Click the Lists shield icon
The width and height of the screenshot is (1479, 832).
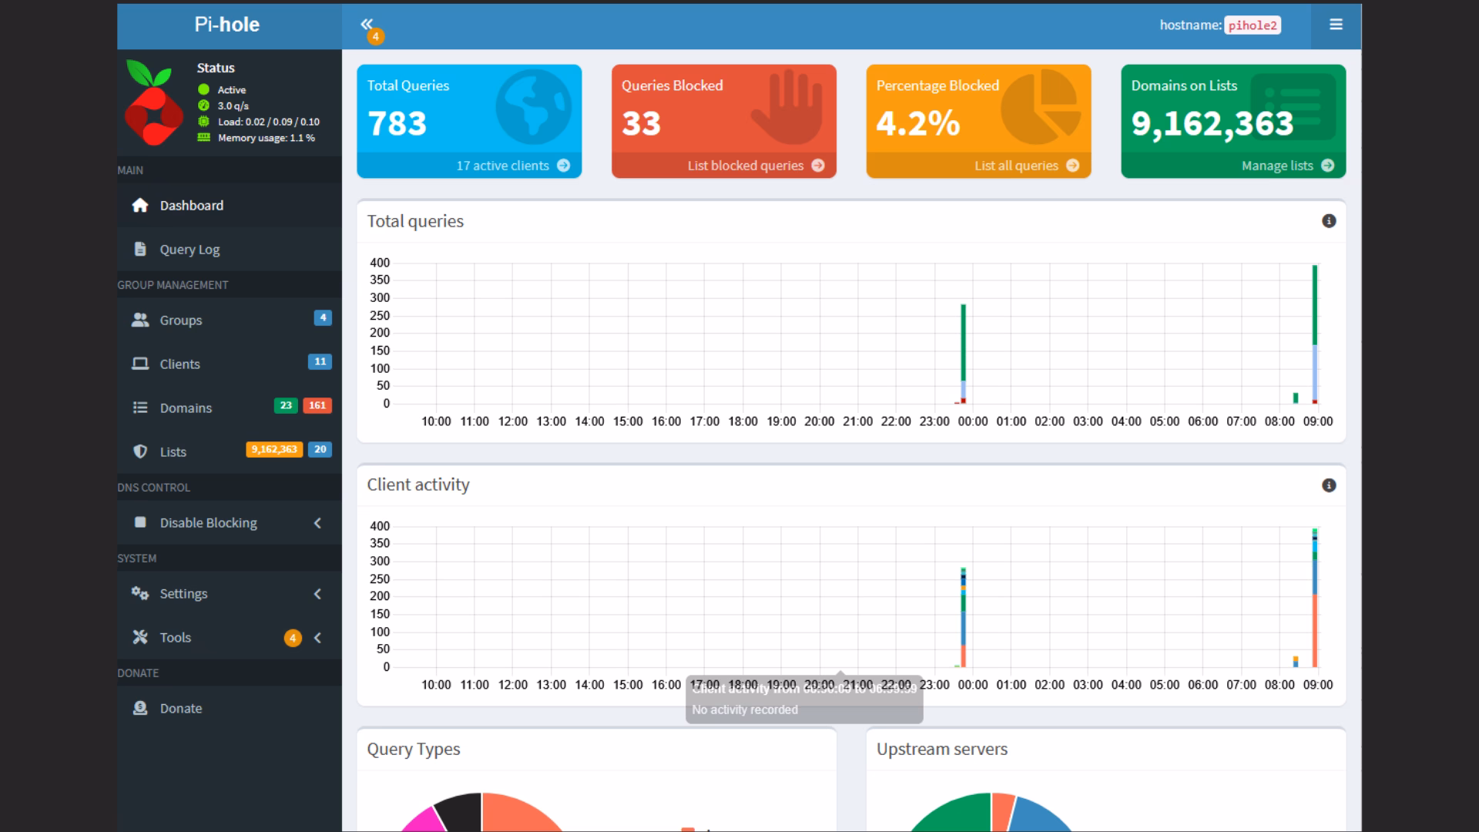[x=139, y=451]
